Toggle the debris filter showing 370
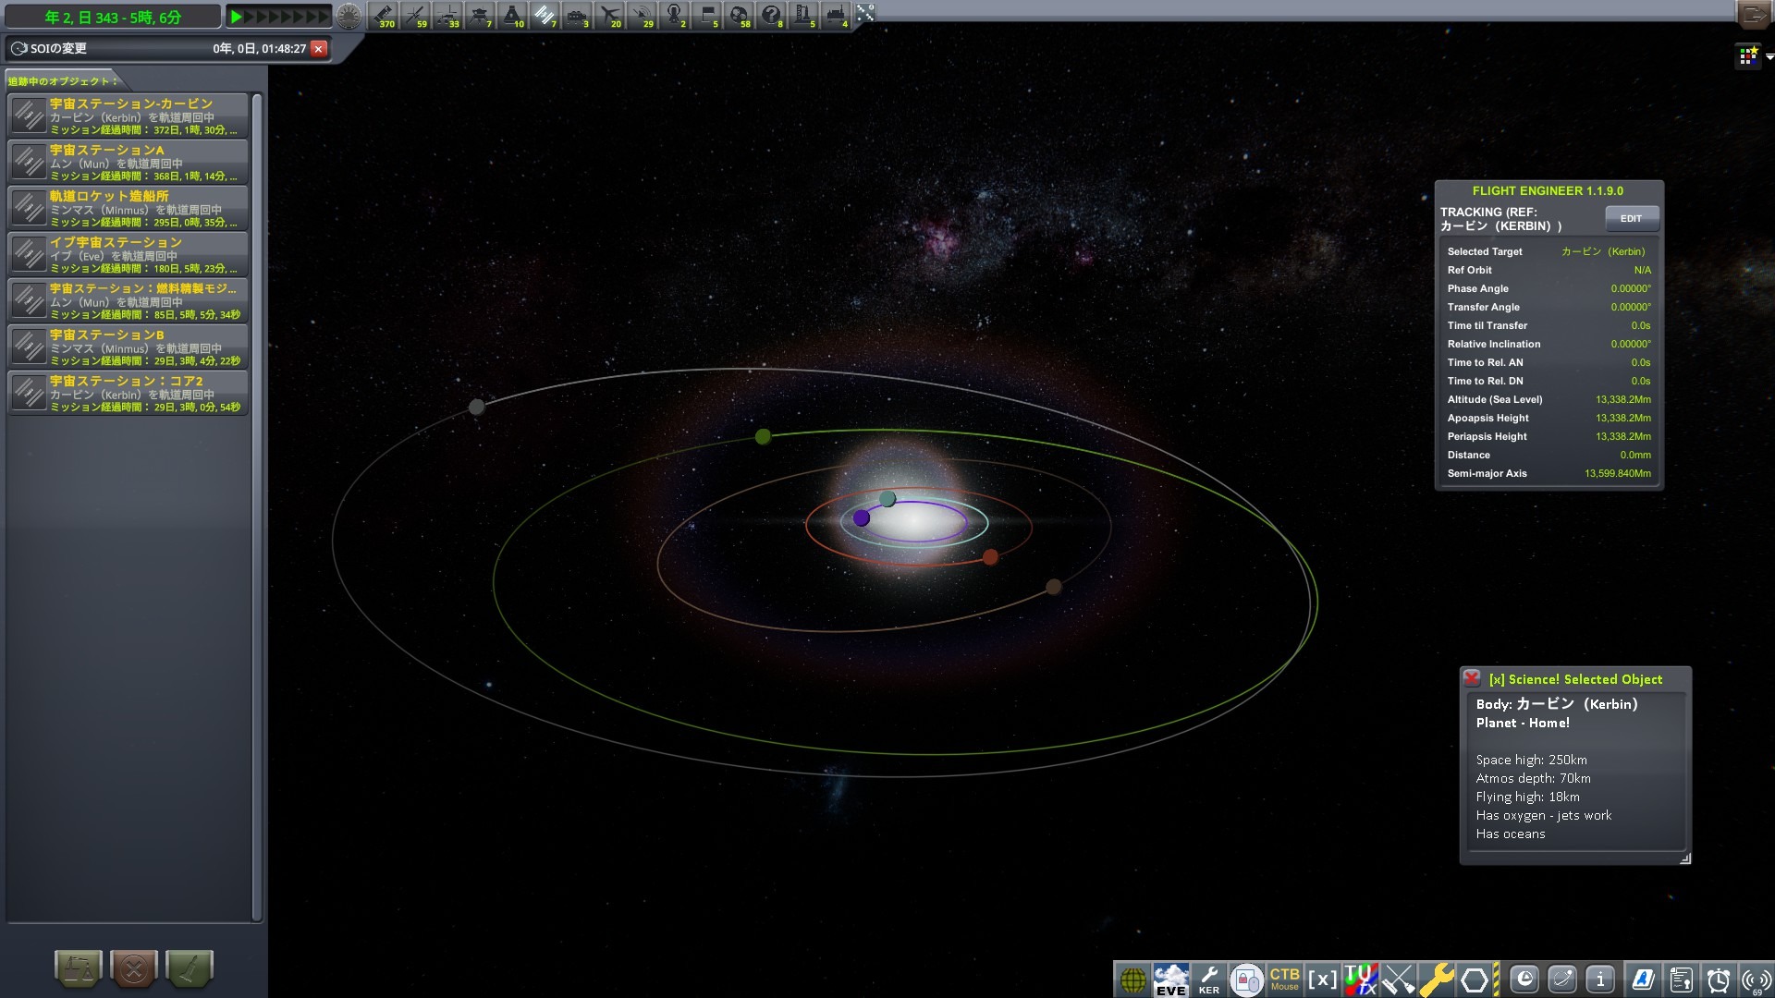Viewport: 1775px width, 998px height. [x=383, y=15]
